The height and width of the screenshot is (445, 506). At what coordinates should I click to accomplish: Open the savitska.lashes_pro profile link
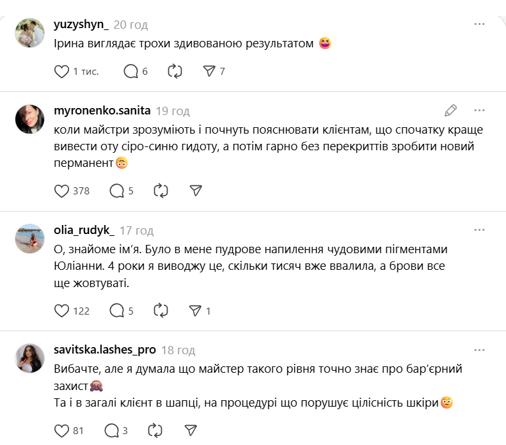[105, 350]
